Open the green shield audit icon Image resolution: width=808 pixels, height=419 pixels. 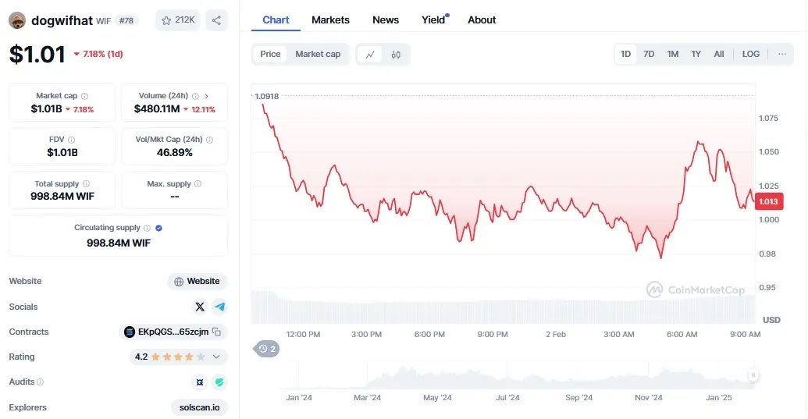pos(219,382)
